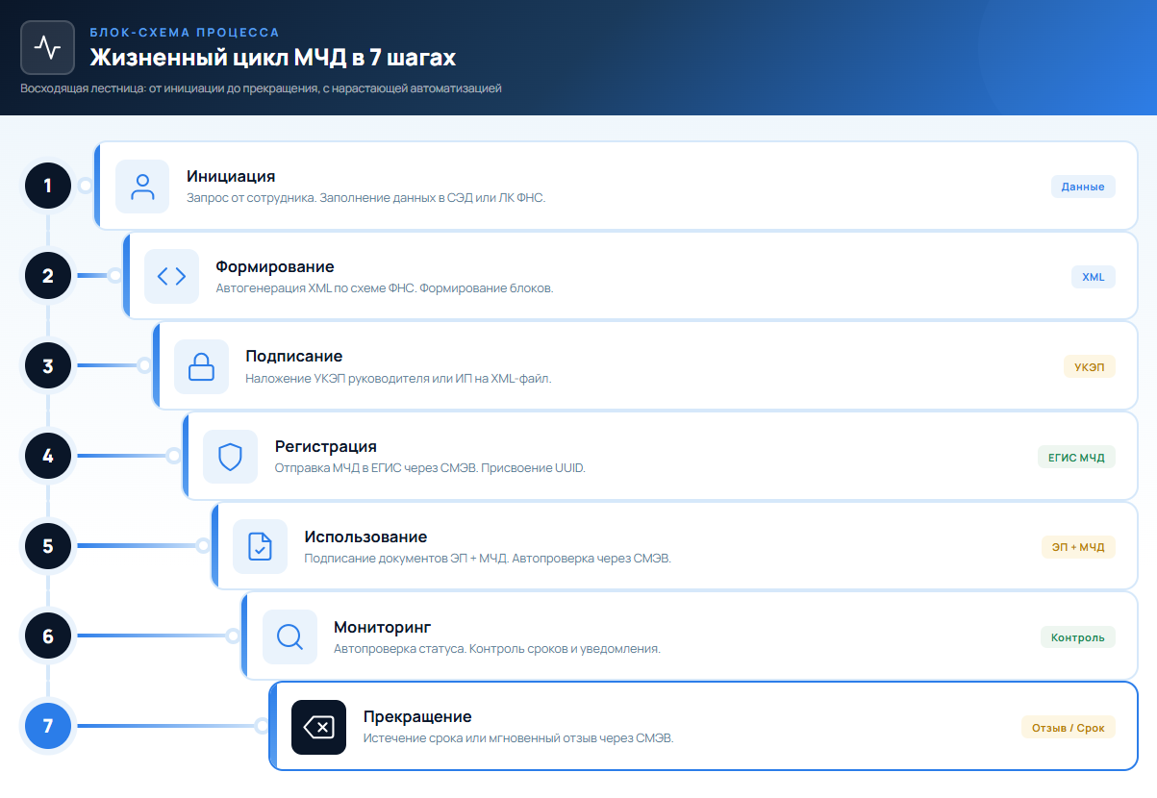Screen dimensions: 1157x798
Task: Click the code brackets icon for Формирование
Action: [172, 276]
